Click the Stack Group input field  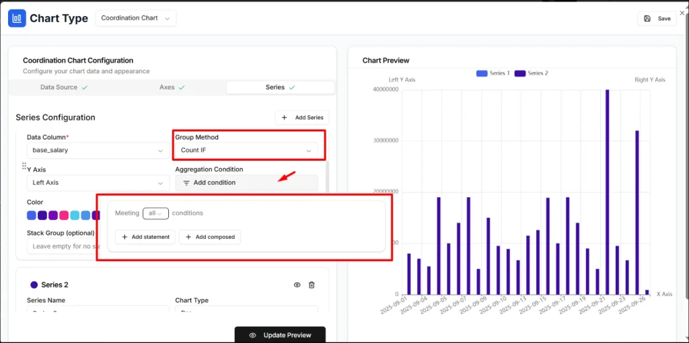click(x=61, y=246)
